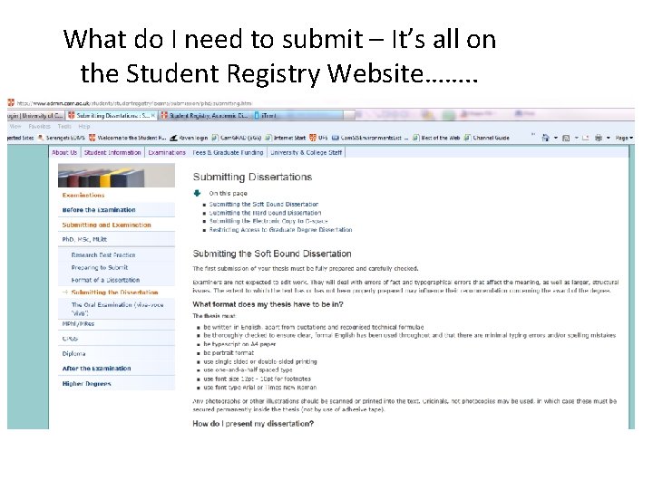Open the CamSISEnvironmentsList favorite
The height and width of the screenshot is (489, 653).
(x=370, y=138)
